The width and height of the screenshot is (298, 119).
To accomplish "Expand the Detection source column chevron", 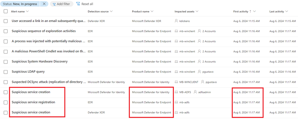I will tap(111, 11).
